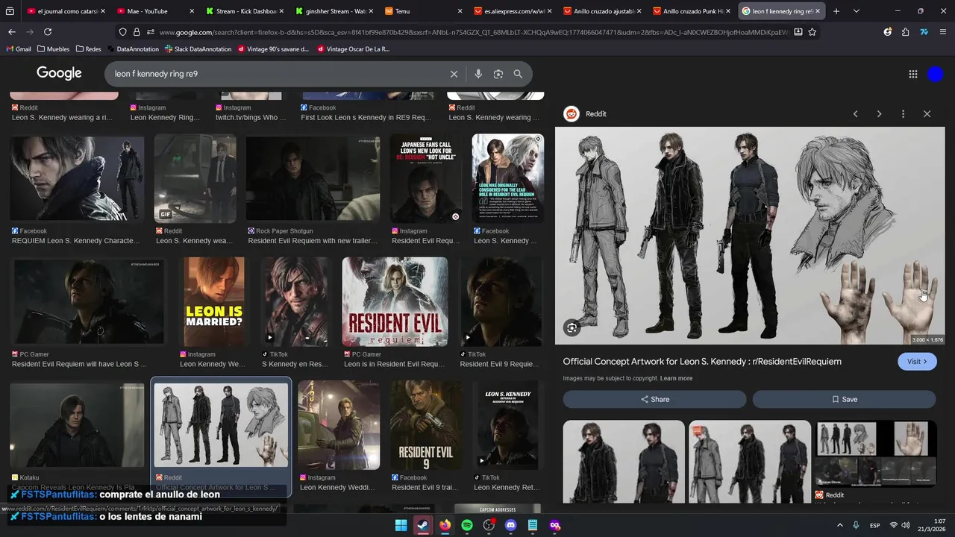The width and height of the screenshot is (955, 537).
Task: Click the large concept artwork preview image
Action: (750, 236)
